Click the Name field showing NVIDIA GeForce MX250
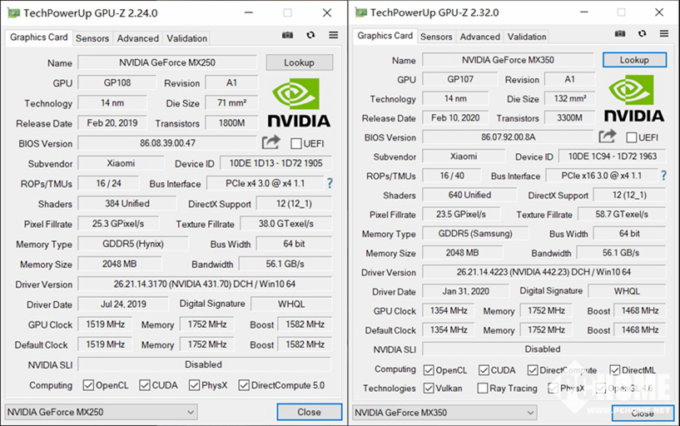The height and width of the screenshot is (426, 680). (x=167, y=62)
